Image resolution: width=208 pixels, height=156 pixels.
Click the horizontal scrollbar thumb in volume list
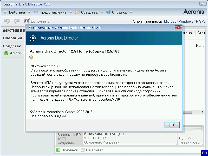187,112
